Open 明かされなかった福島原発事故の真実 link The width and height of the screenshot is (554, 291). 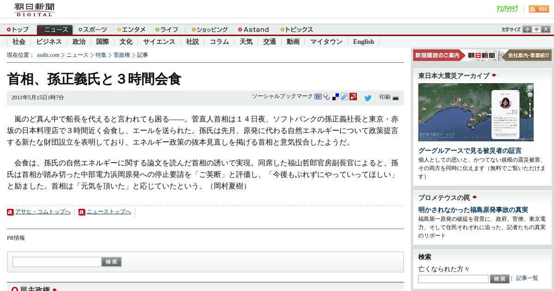473,210
